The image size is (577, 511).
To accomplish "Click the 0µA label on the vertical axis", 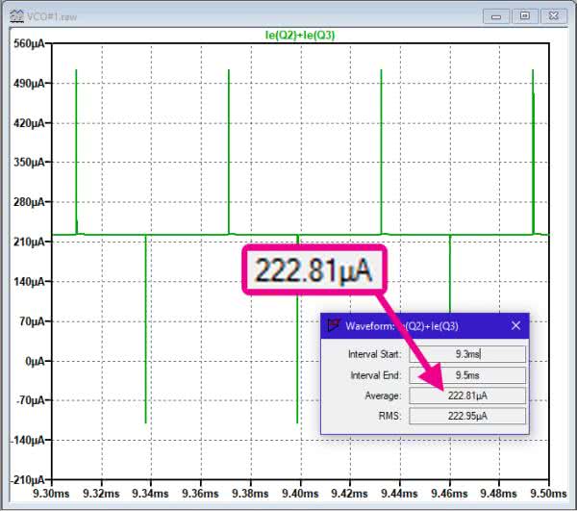I will (35, 361).
